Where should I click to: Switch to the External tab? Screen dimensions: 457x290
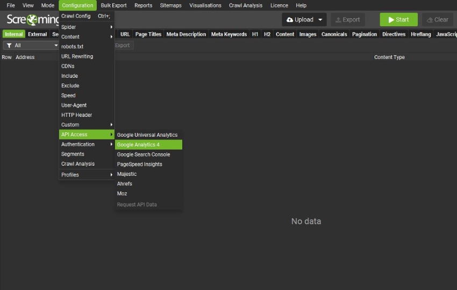(x=37, y=34)
